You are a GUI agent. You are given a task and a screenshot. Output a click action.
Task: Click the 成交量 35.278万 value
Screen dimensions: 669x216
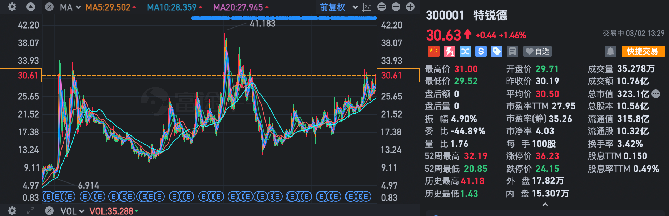636,69
